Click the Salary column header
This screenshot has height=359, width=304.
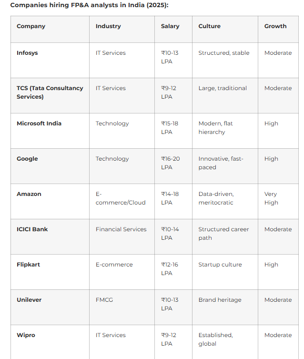170,26
